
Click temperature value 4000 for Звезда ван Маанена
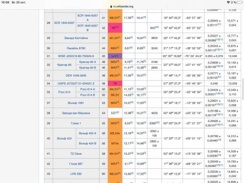[x=154, y=113]
